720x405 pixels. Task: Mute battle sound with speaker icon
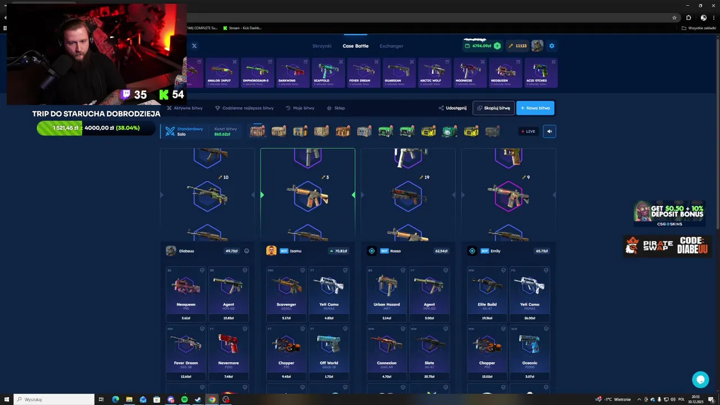(550, 131)
